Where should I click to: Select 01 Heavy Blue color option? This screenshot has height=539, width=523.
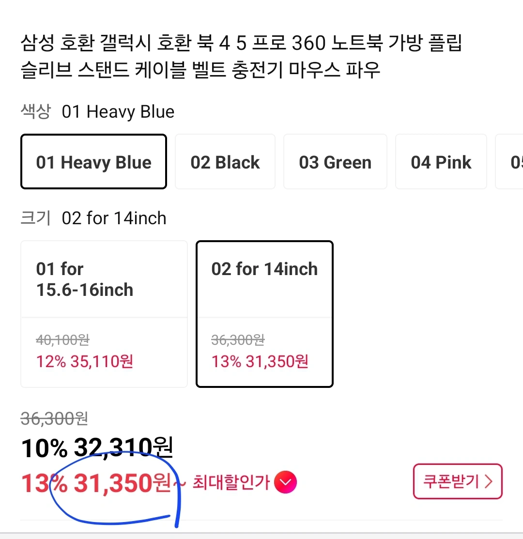tap(93, 162)
